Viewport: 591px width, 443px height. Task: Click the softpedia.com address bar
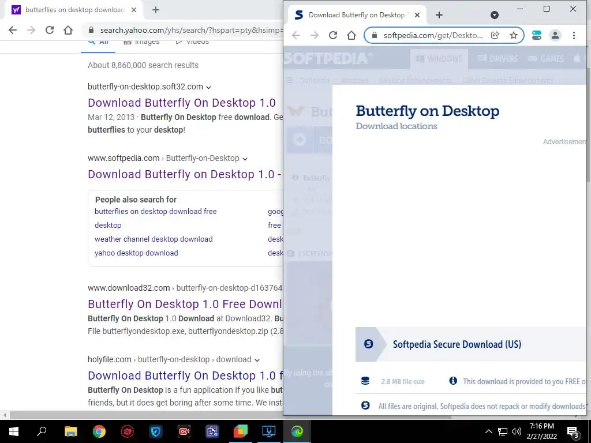pos(433,35)
